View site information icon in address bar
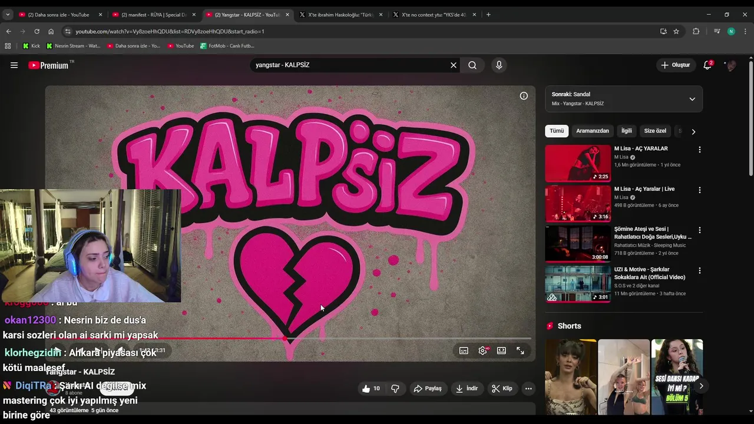This screenshot has width=754, height=424. pos(68,31)
